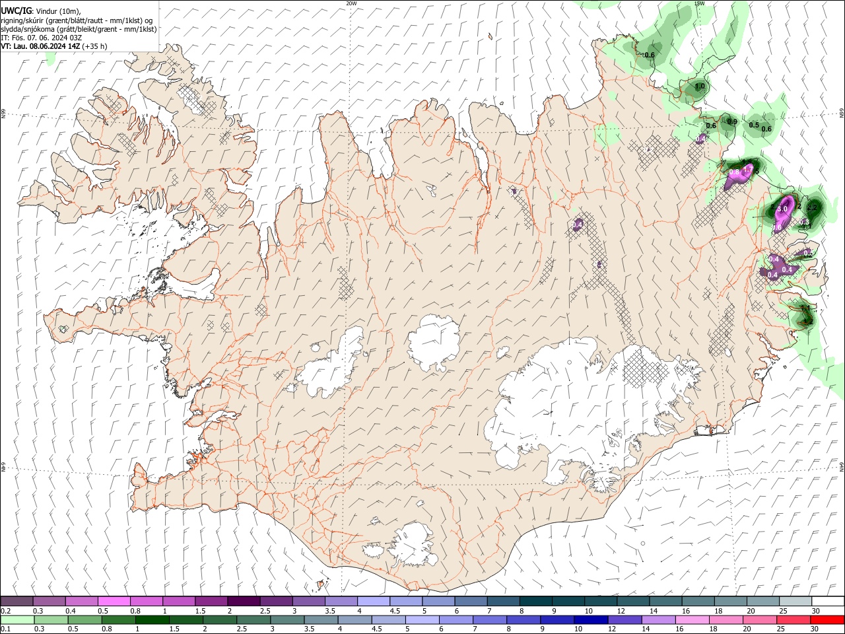The image size is (845, 634).
Task: Click the white swatch ending the sleet legend row
Action: (x=827, y=601)
